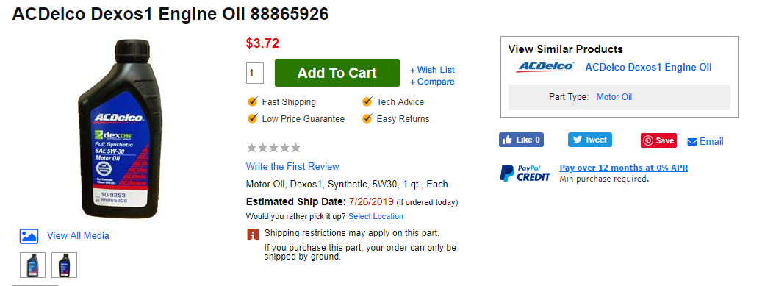Screen dimensions: 776x286
Task: Click the five-star rating row
Action: coord(273,148)
